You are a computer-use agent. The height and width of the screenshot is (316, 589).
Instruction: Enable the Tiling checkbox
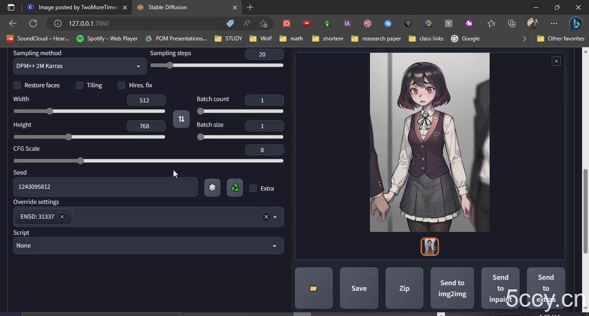[x=80, y=85]
